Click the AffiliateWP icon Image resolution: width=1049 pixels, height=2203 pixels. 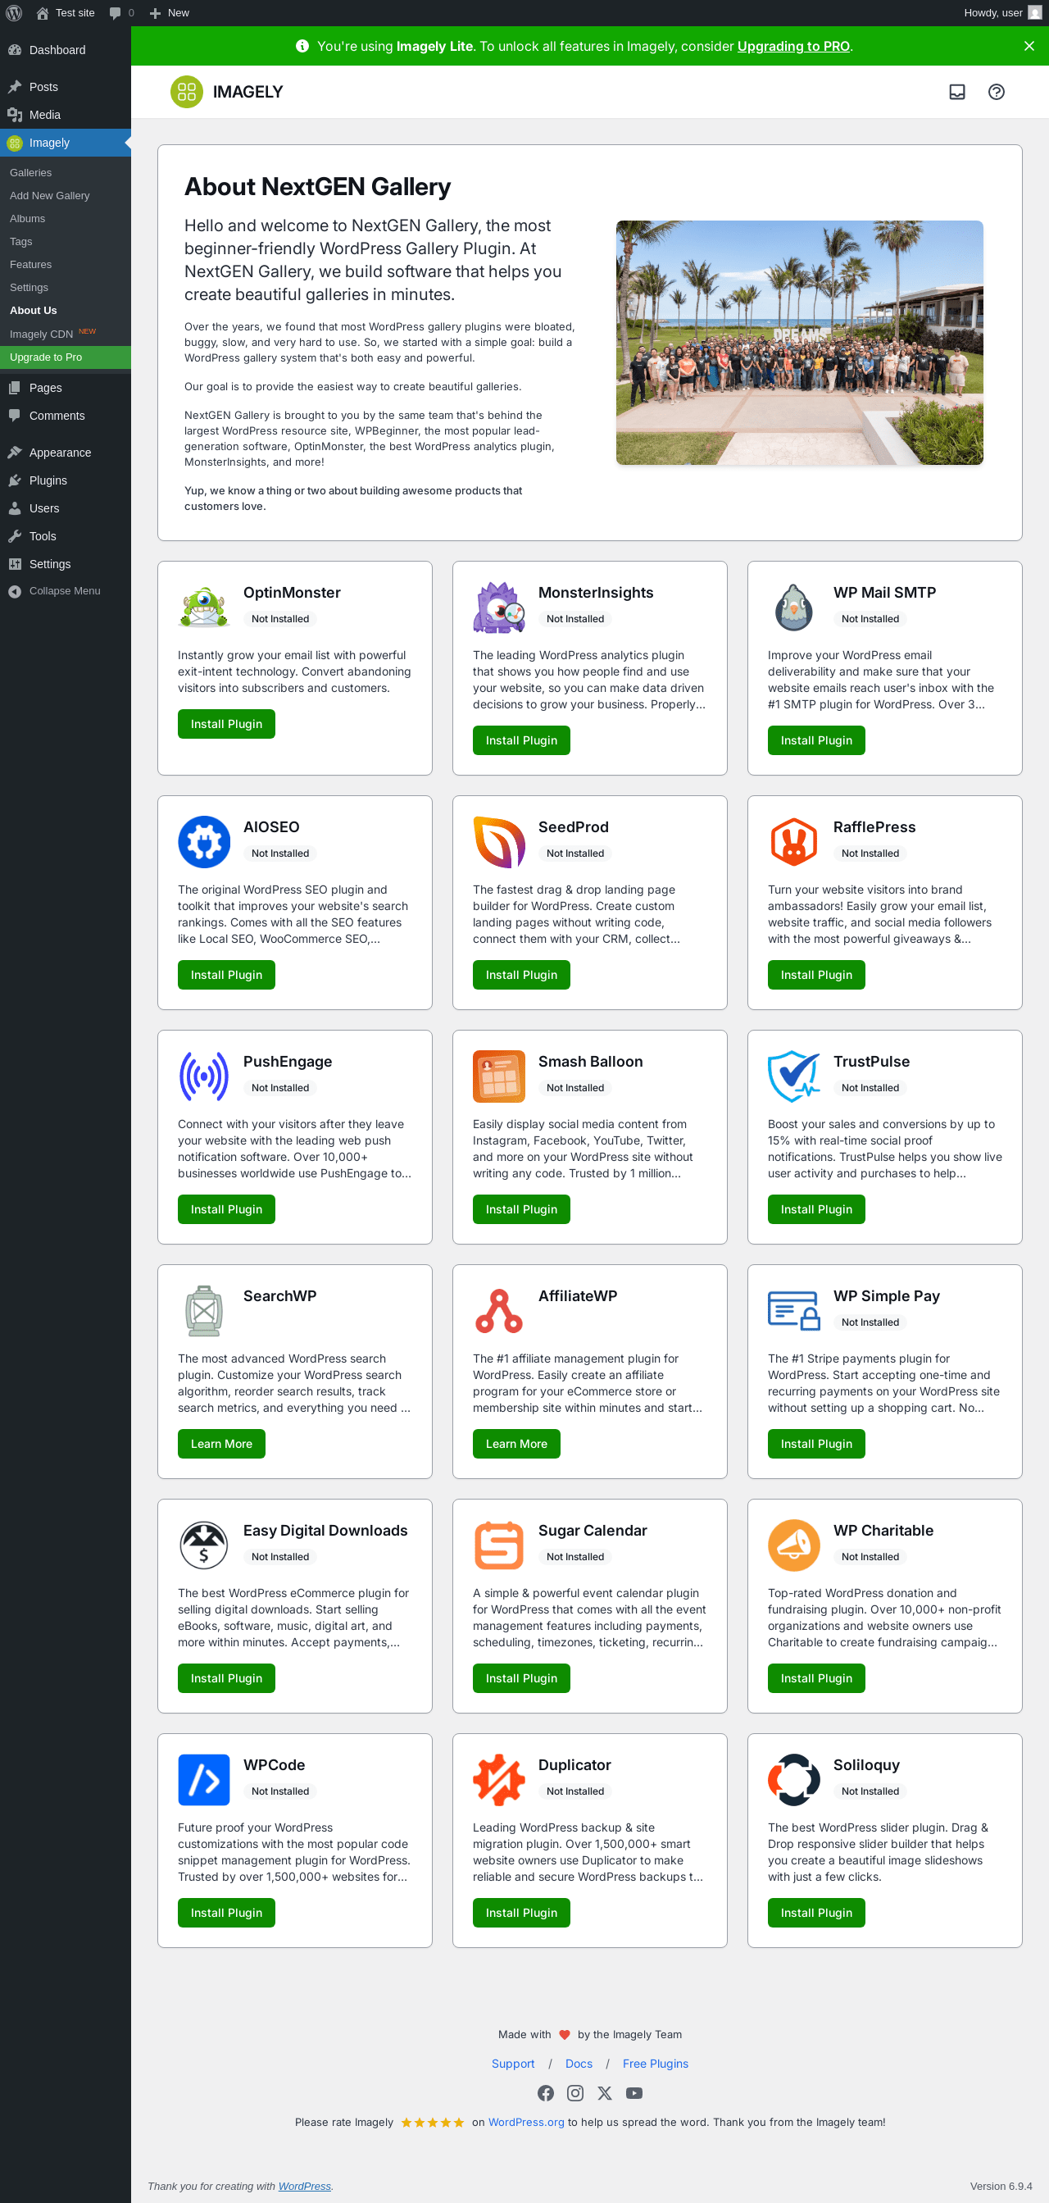coord(499,1310)
